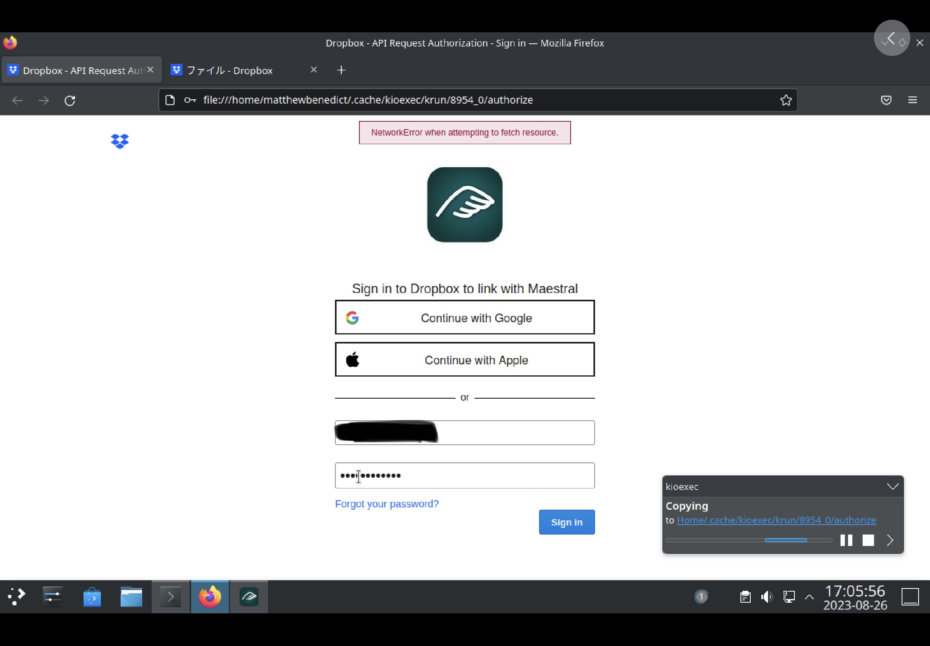
Task: Click the volume icon in system tray
Action: pos(766,597)
